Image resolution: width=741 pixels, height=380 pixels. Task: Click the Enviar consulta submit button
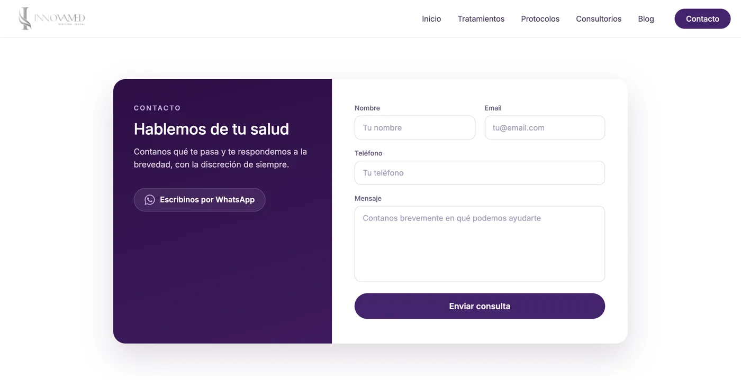(x=480, y=306)
